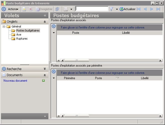165x125 pixels.
Task: Click the green plus add document icon
Action: coord(43,81)
